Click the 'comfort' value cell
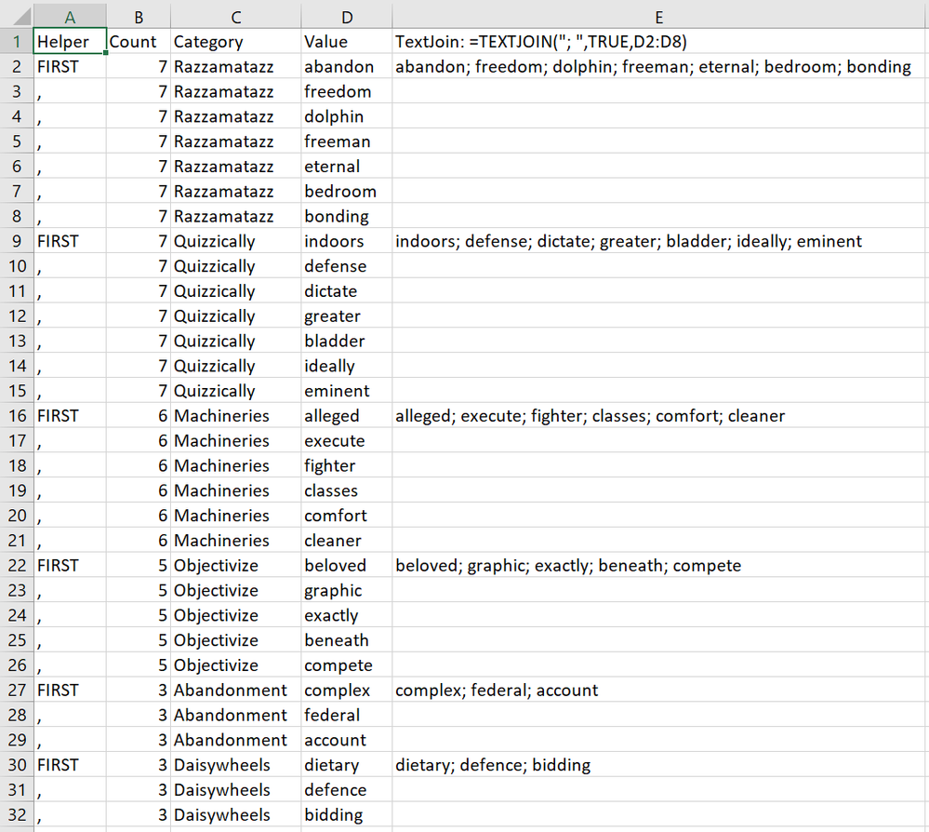Screen dimensions: 929x832 tap(347, 516)
